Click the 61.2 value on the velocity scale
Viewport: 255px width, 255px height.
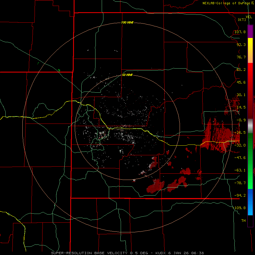[x=241, y=70]
